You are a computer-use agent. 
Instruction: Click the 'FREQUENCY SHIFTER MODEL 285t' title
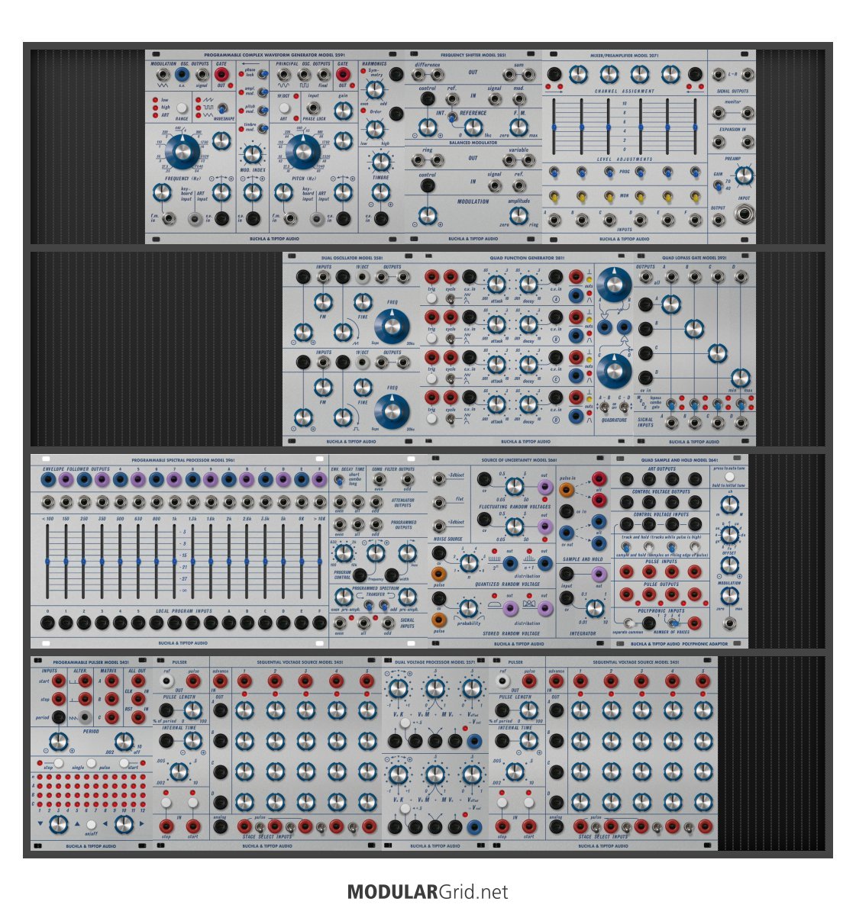point(473,55)
